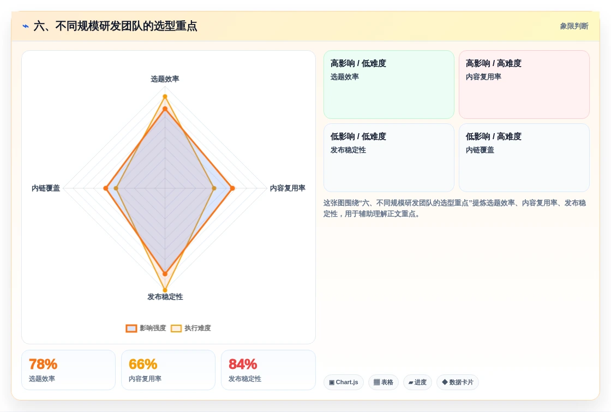Click the 影响强度 legend label
The width and height of the screenshot is (611, 412).
(153, 328)
